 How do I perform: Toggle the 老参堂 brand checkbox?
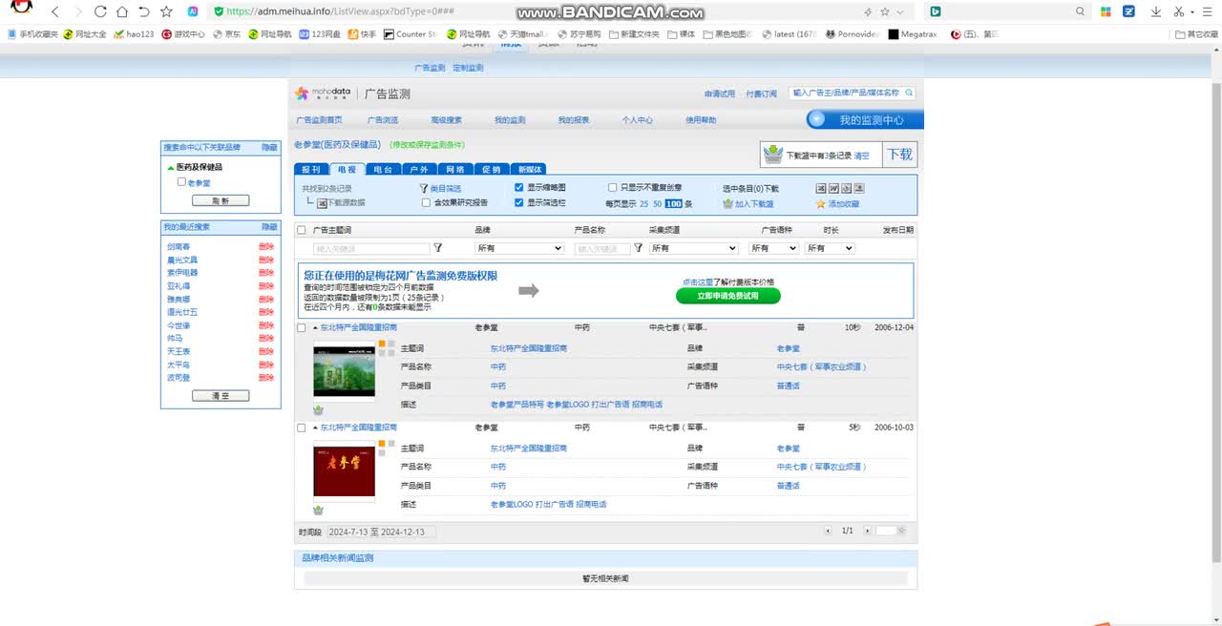click(181, 181)
